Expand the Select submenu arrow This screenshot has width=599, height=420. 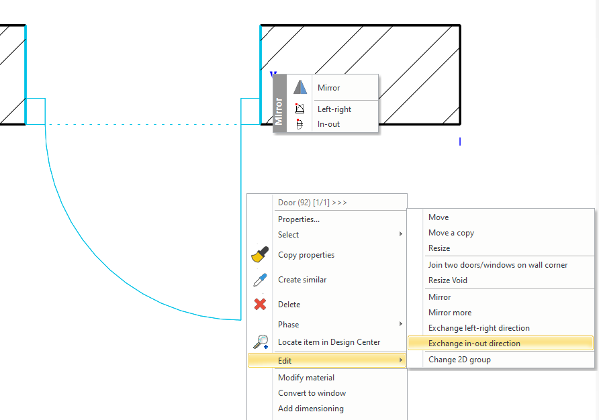point(400,233)
